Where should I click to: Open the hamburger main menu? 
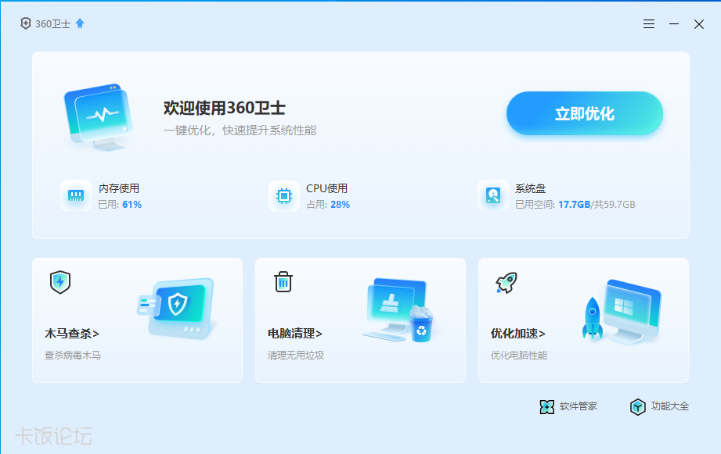coord(648,23)
